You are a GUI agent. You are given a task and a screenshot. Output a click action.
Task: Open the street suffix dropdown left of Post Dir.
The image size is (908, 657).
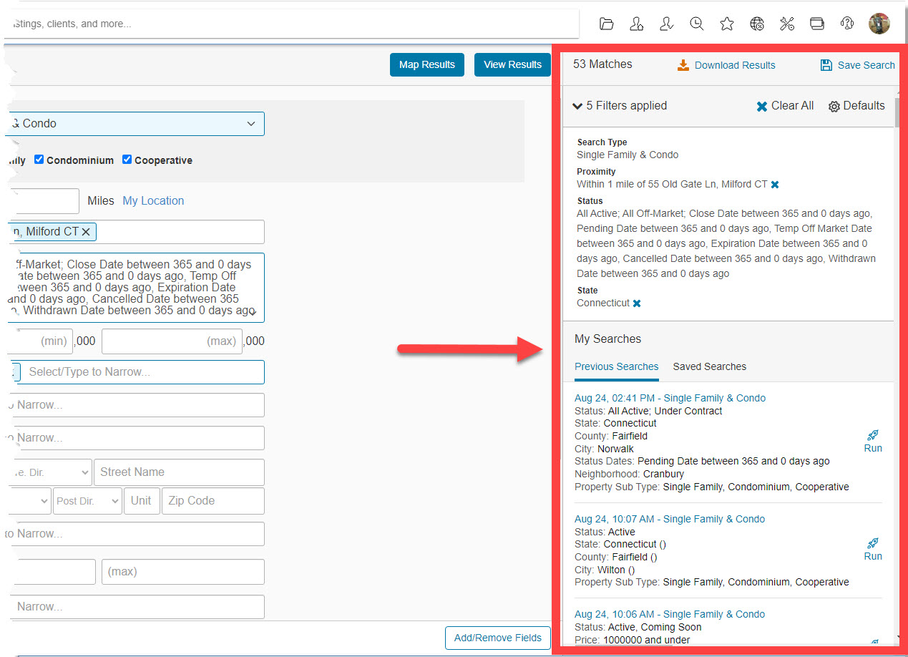coord(29,501)
